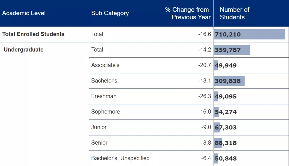Click the Total Enrolled Students row label
This screenshot has width=289, height=166.
33,34
